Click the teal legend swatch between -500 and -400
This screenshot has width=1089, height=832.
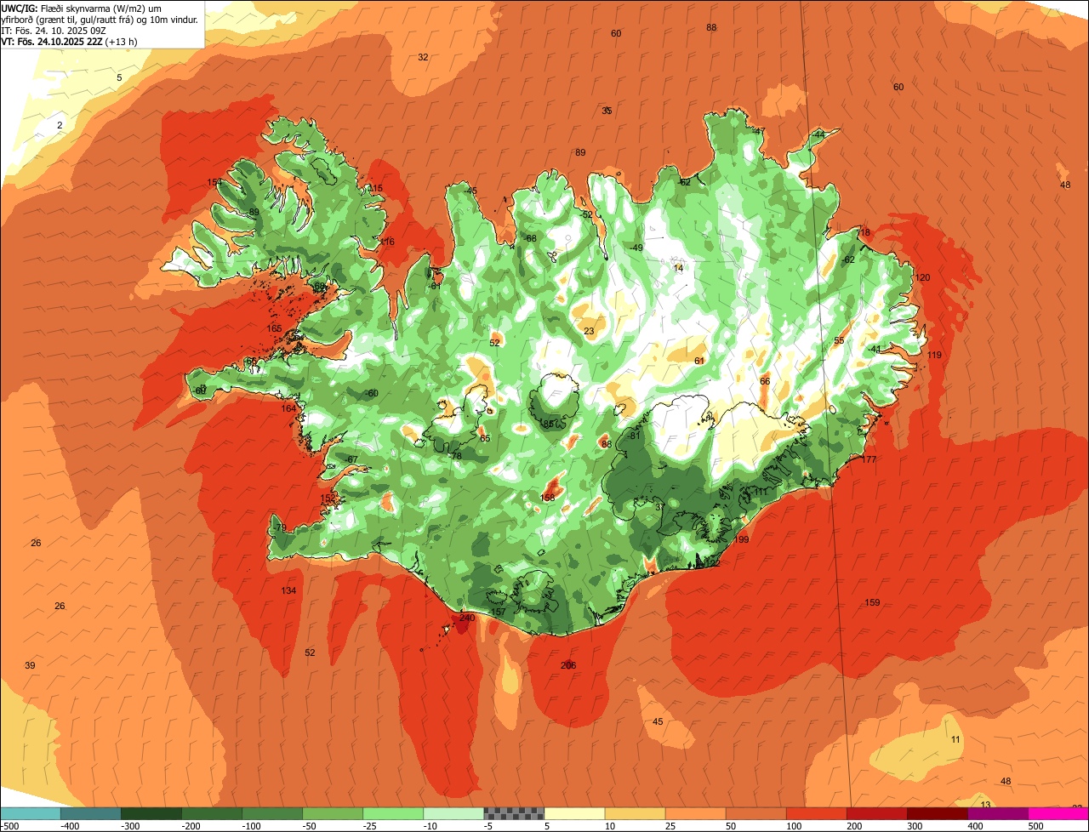point(30,812)
